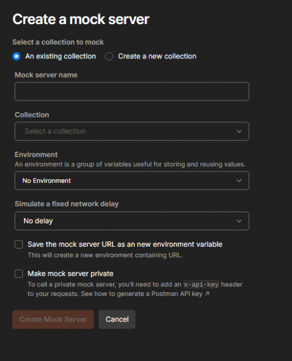Viewport: 292px width, 361px height.
Task: Click the Create Mock Server button
Action: pos(53,319)
